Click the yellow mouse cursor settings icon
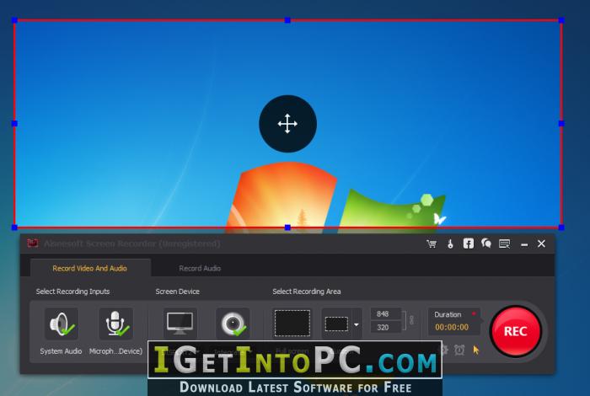The height and width of the screenshot is (396, 590). click(x=476, y=351)
